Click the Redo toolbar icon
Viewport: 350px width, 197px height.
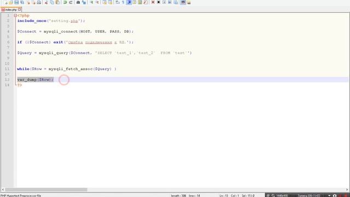pyautogui.click(x=71, y=2)
